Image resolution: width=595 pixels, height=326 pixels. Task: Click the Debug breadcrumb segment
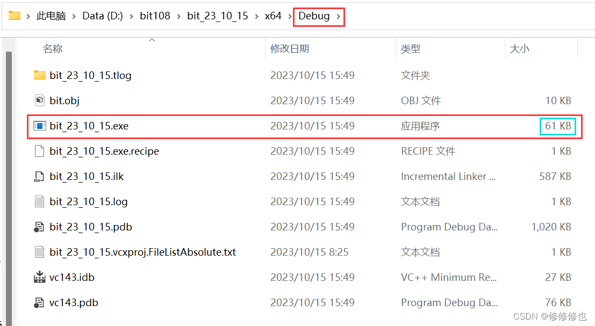pos(314,16)
